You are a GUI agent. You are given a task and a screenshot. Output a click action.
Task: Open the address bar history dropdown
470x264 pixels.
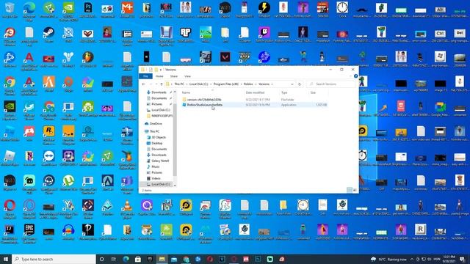point(292,84)
